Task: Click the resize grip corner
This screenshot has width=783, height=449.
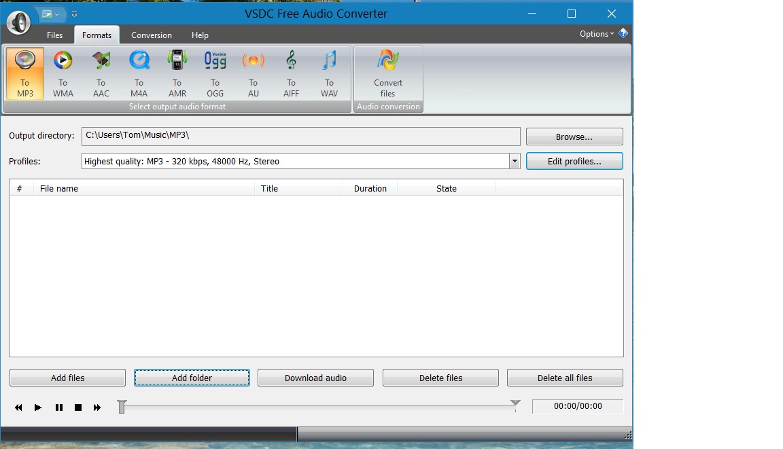Action: [x=628, y=435]
